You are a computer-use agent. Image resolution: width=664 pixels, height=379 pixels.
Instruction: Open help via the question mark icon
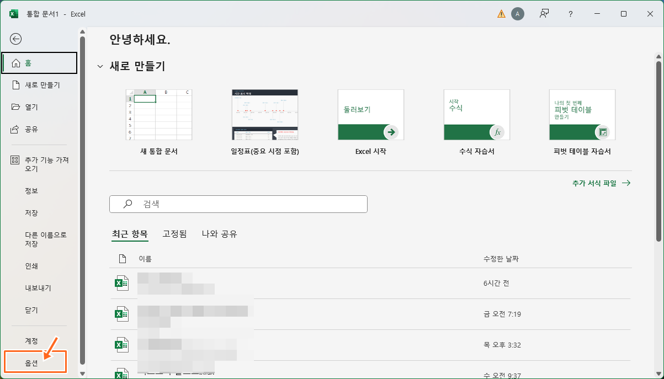[571, 14]
